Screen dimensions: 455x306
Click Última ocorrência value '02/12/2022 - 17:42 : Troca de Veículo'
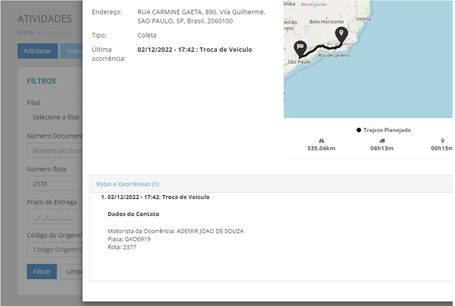[x=195, y=50]
